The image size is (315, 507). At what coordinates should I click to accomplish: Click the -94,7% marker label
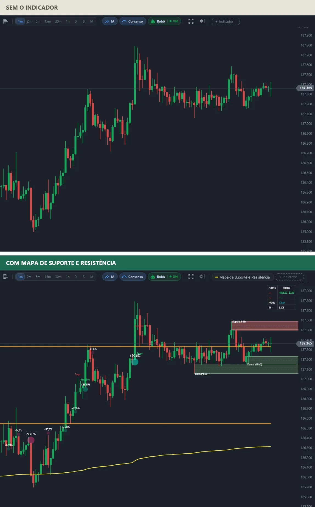point(19,431)
